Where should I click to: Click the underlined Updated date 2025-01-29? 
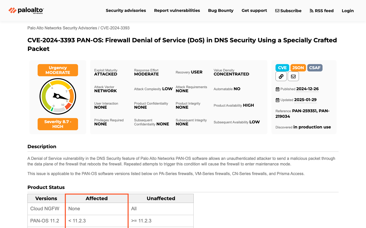point(305,100)
